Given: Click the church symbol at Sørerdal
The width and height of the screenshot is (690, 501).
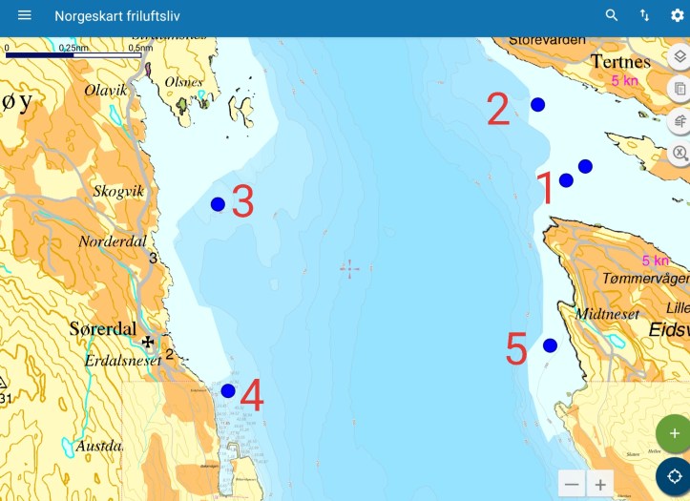Looking at the screenshot, I should pos(148,342).
